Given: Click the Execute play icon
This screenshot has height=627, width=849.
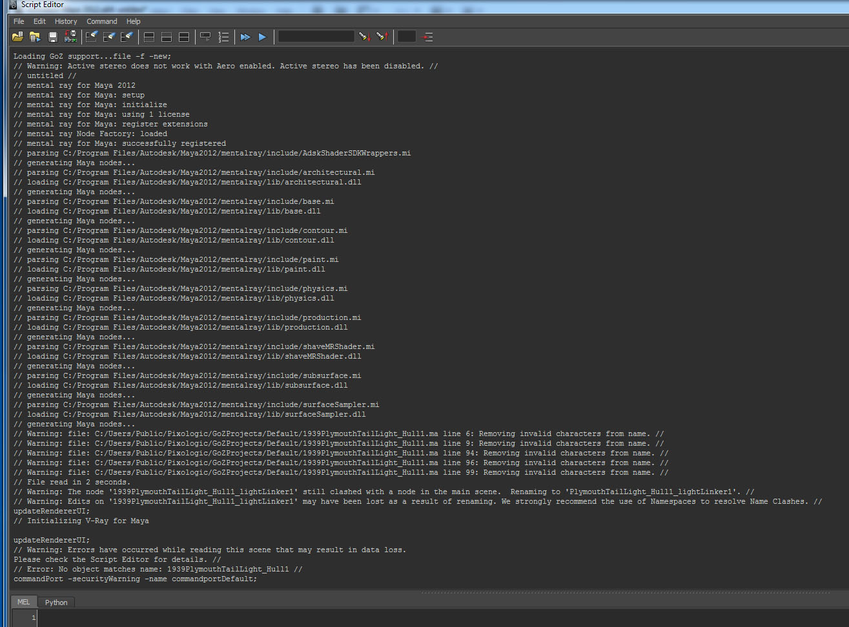Looking at the screenshot, I should tap(262, 37).
